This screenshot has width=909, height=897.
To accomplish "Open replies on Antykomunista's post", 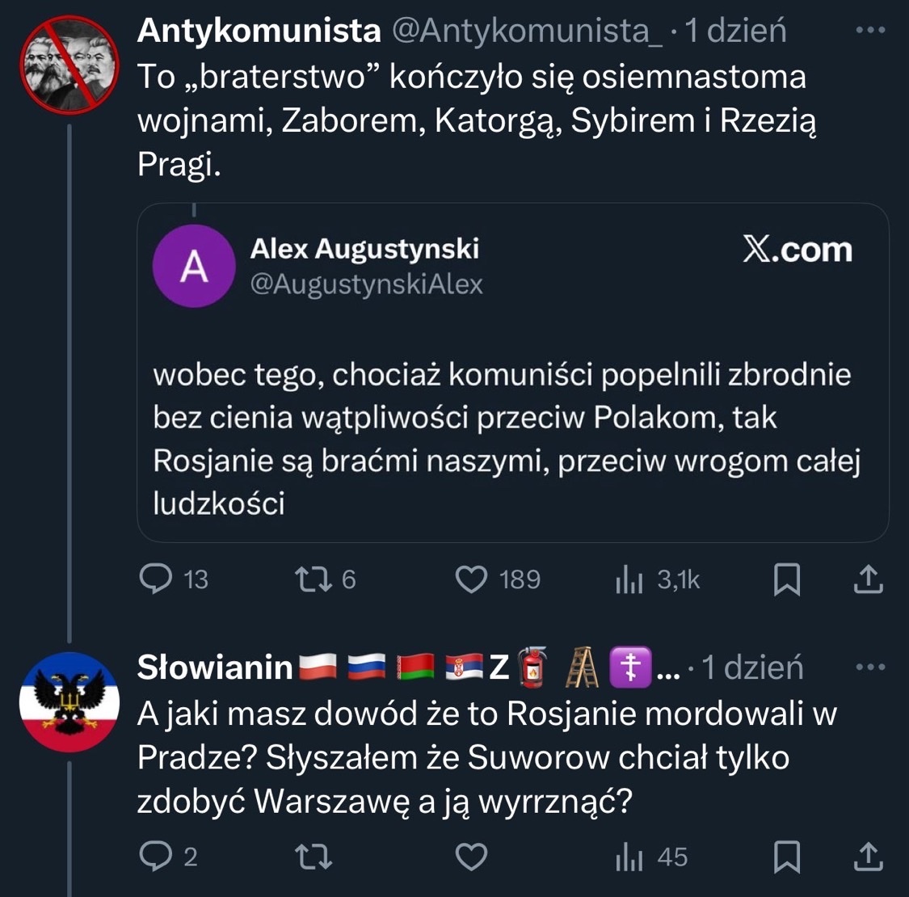I will click(x=156, y=579).
